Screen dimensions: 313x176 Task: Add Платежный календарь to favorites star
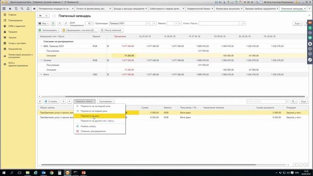(54, 16)
